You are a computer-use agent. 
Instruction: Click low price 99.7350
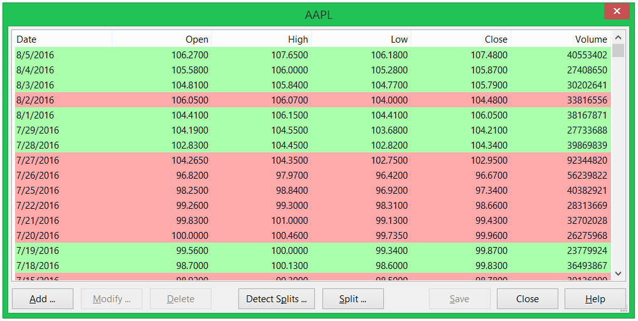tap(392, 236)
